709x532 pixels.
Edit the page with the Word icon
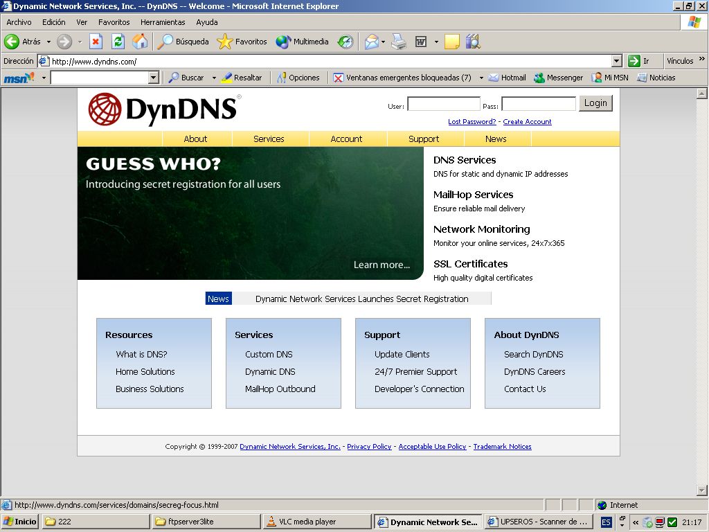point(421,42)
